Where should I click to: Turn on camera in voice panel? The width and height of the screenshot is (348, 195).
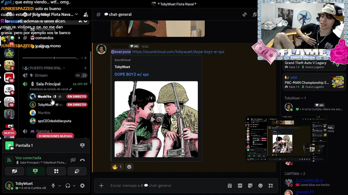14,171
